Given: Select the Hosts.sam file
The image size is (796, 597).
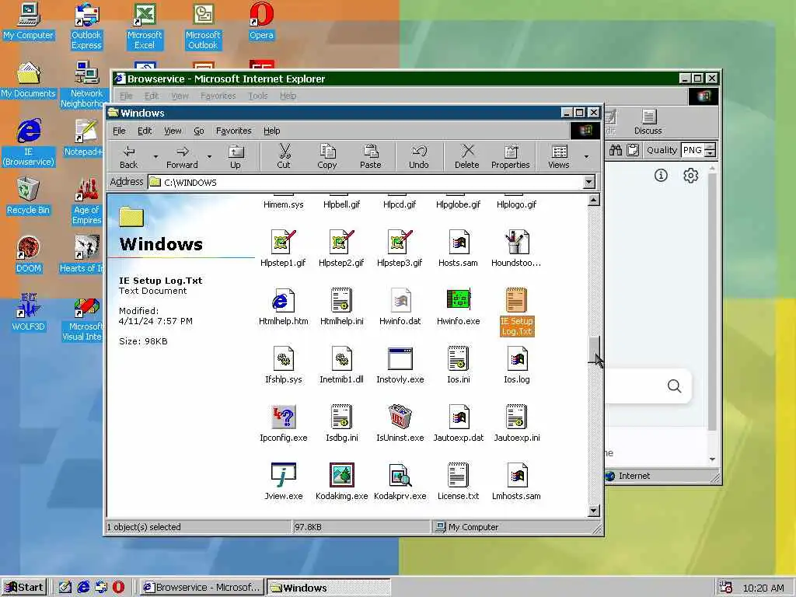Looking at the screenshot, I should (x=459, y=249).
